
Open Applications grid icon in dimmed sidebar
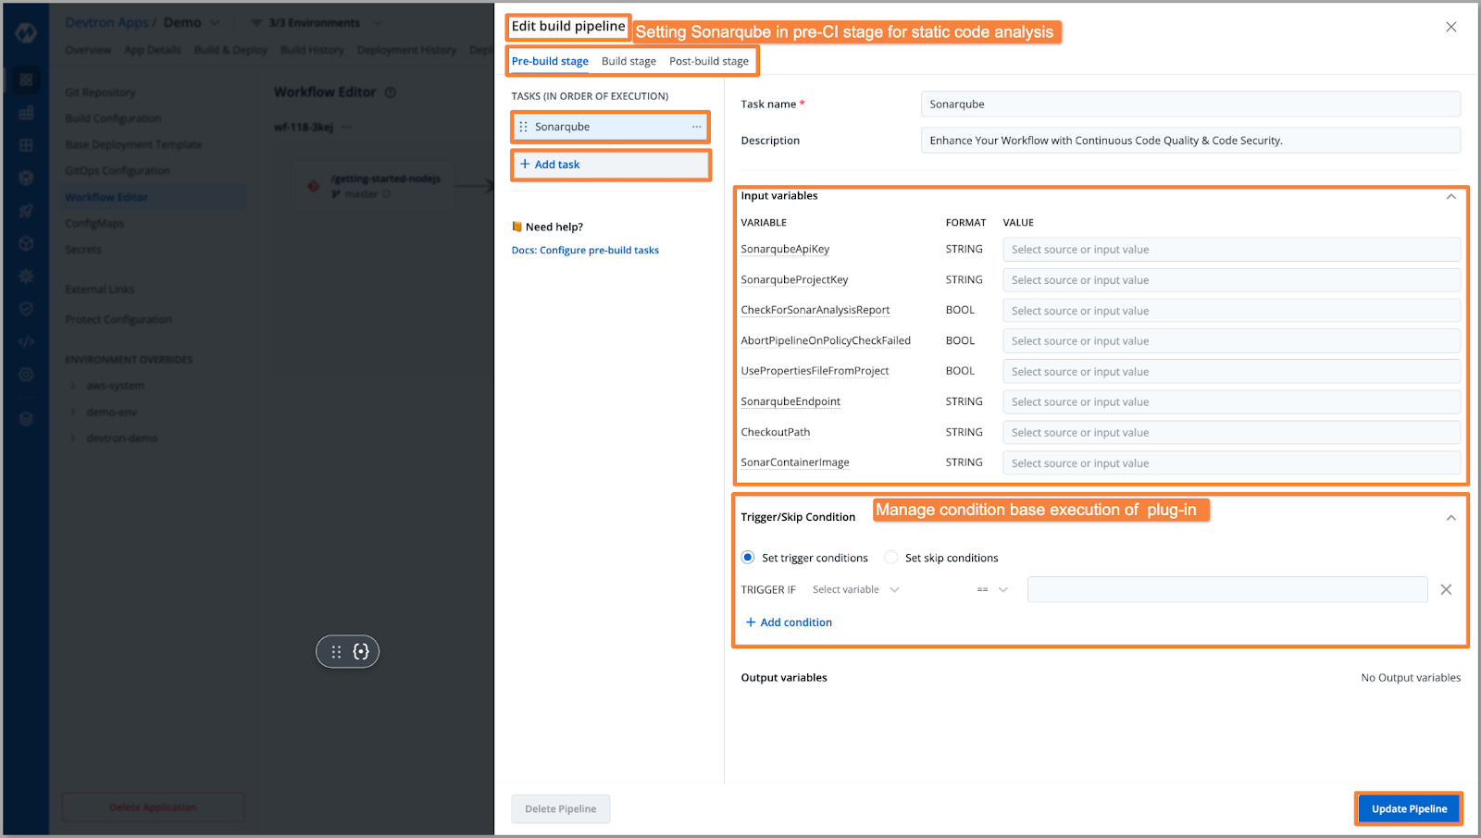[26, 80]
